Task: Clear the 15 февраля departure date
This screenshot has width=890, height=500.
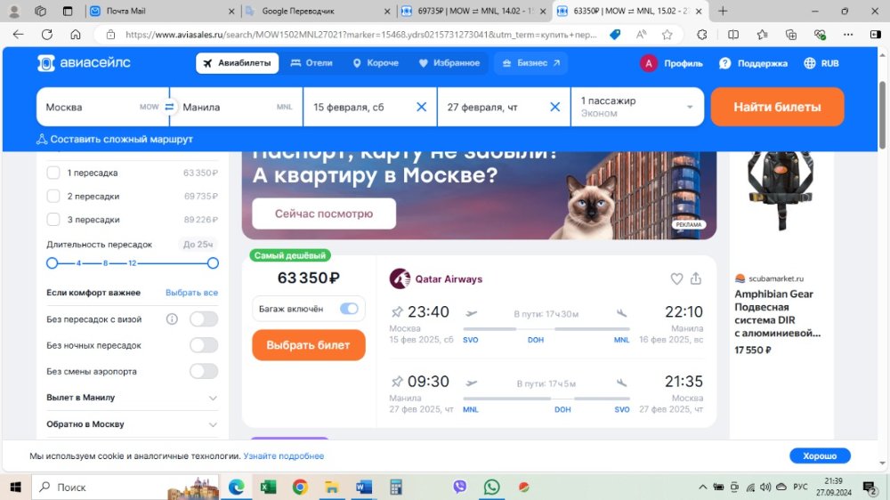Action: point(421,107)
